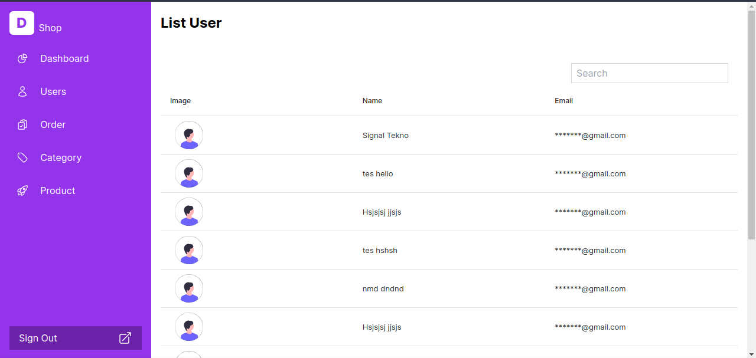Click the Category tag icon
Screen dimensions: 756x358
22,157
